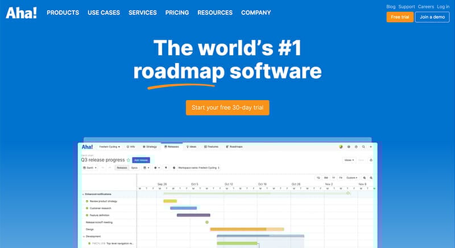Viewport: 455px width, 248px height.
Task: Click the Release kickoff meeting milestone dot
Action: 207,222
